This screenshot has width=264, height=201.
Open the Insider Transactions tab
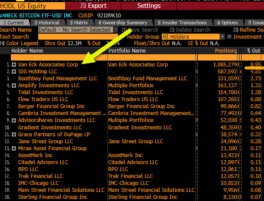pos(182,23)
